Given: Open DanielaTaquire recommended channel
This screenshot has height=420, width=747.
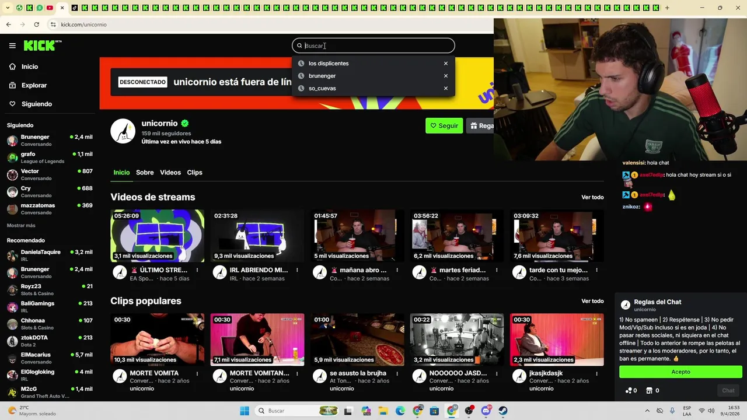Looking at the screenshot, I should [x=50, y=256].
